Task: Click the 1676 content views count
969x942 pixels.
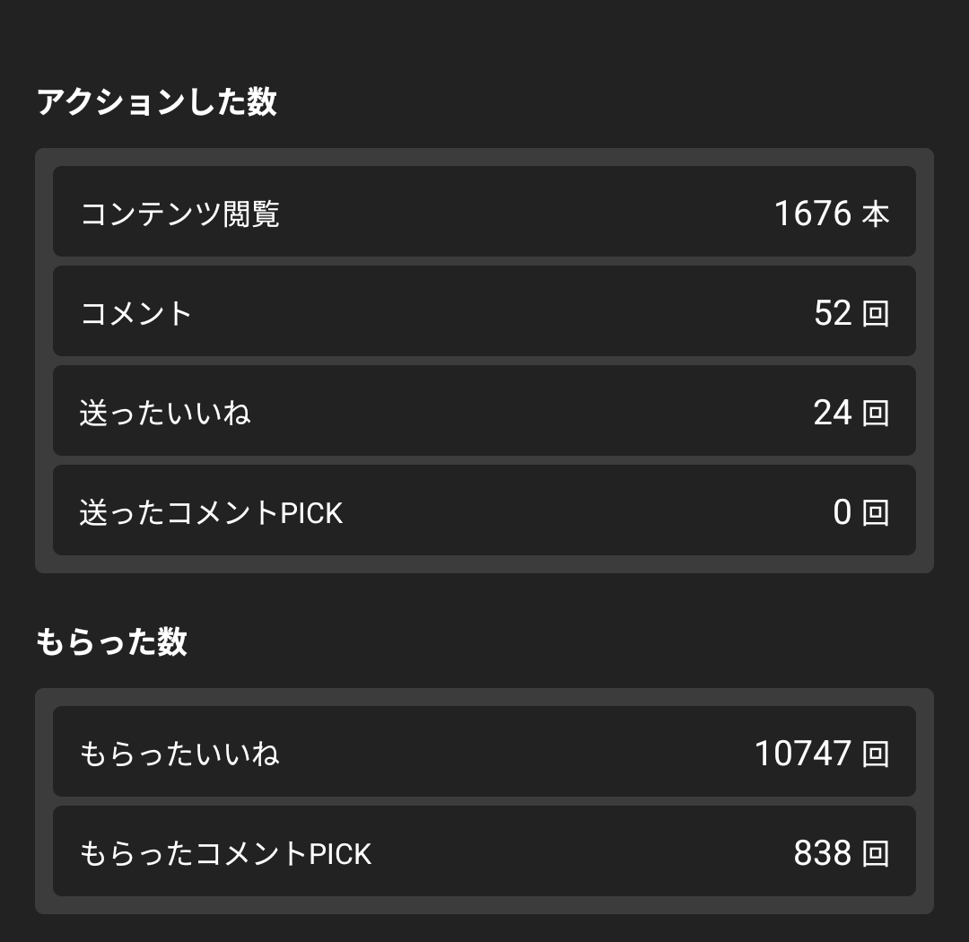Action: [812, 214]
